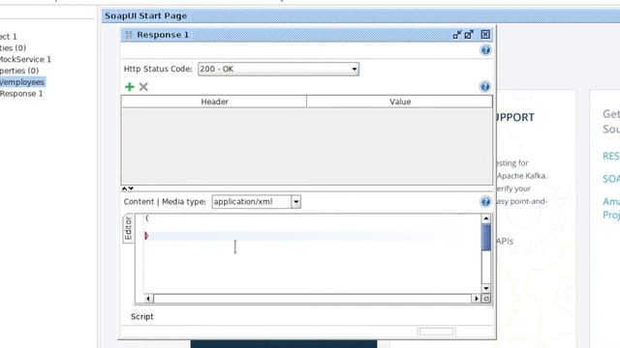Click the editor vertical scroll down arrow
This screenshot has width=620, height=348.
(486, 288)
